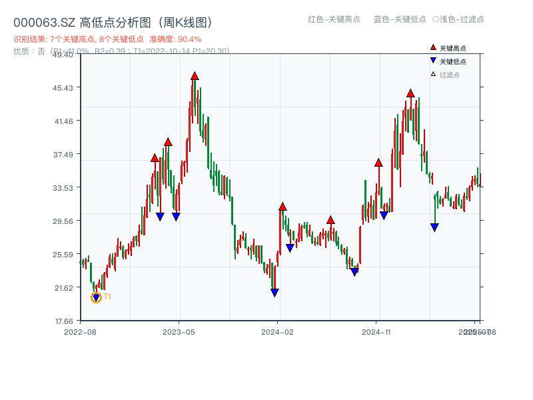The width and height of the screenshot is (533, 400).
Task: Click the circle icon beside 浅色-过滤点 header
Action: 436,20
